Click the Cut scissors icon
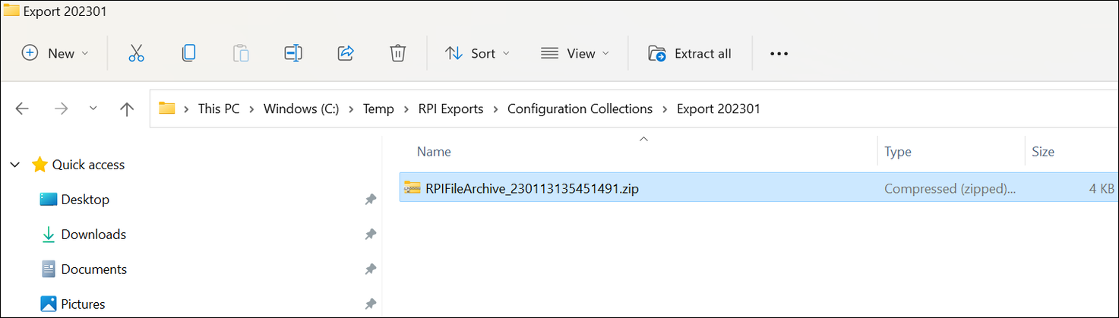1119x318 pixels. click(136, 53)
